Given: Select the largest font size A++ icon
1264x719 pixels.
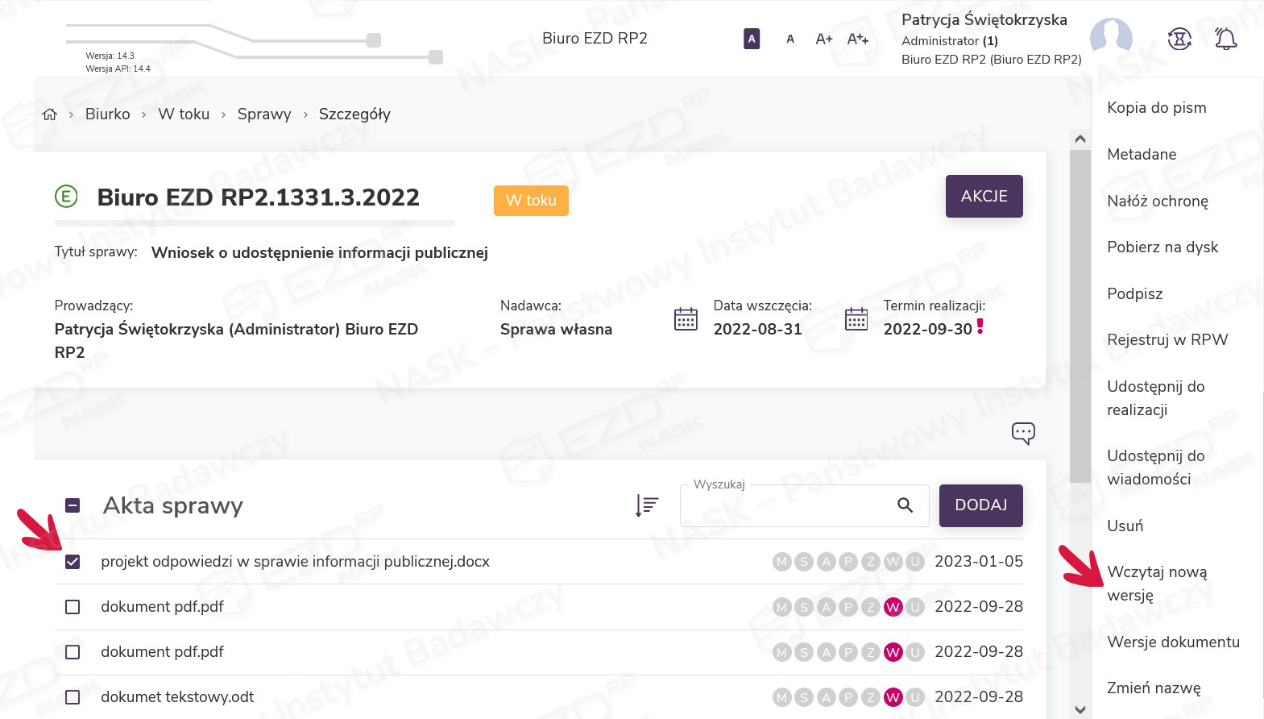Looking at the screenshot, I should [x=857, y=39].
